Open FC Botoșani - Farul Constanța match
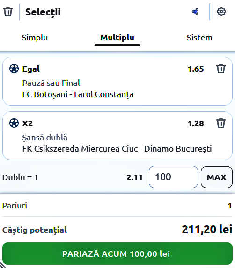The height and width of the screenshot is (268, 235). pos(78,95)
